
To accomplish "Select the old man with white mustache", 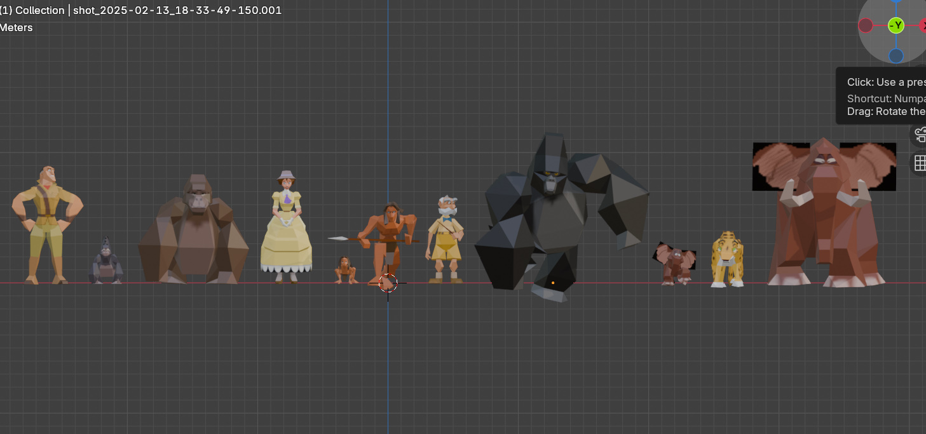I will pyautogui.click(x=445, y=239).
